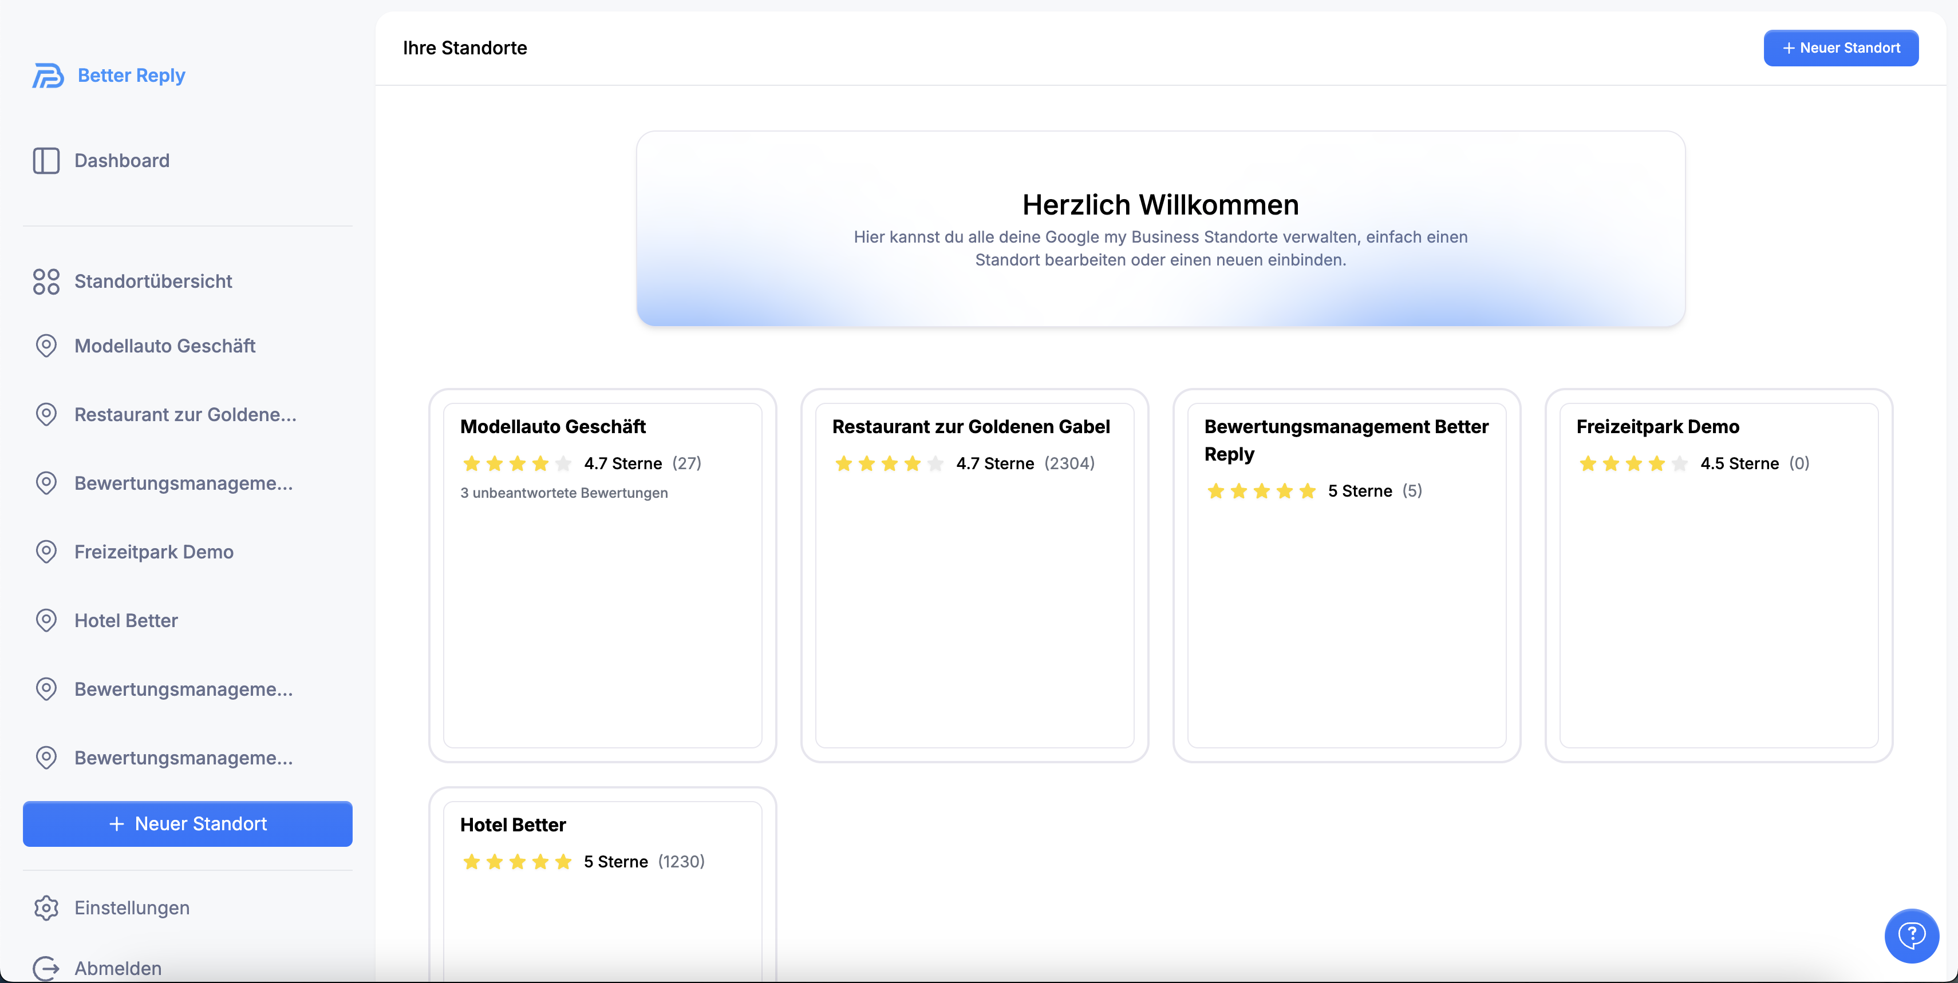Open the Freizeitpark Demo location card

pos(1719,575)
